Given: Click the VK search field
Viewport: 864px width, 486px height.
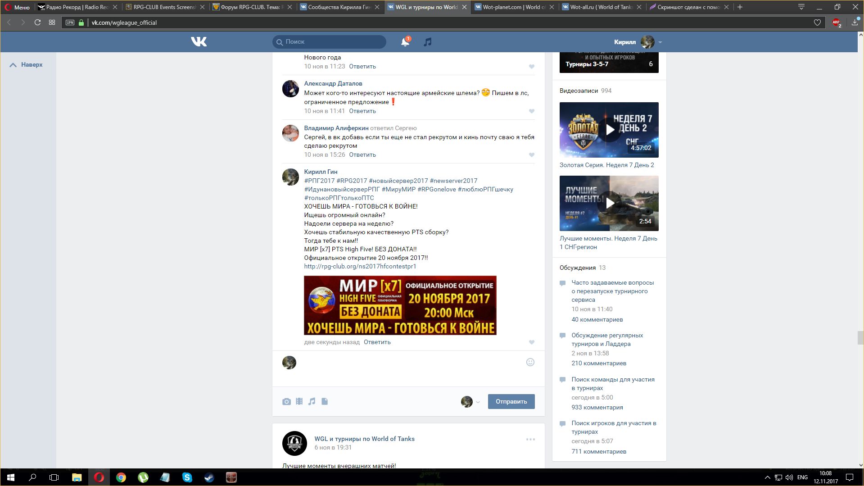Looking at the screenshot, I should [x=329, y=42].
